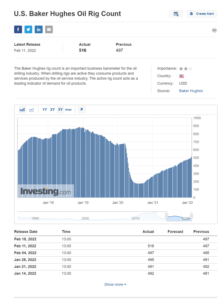Viewport: 222px width, 303px height.
Task: Share the page on Facebook
Action: pyautogui.click(x=18, y=29)
